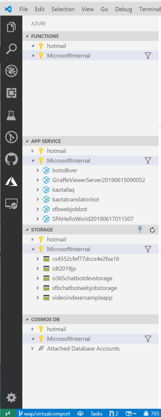Click the Storage section refresh icon
Viewport: 161px width, 417px height.
(152, 230)
